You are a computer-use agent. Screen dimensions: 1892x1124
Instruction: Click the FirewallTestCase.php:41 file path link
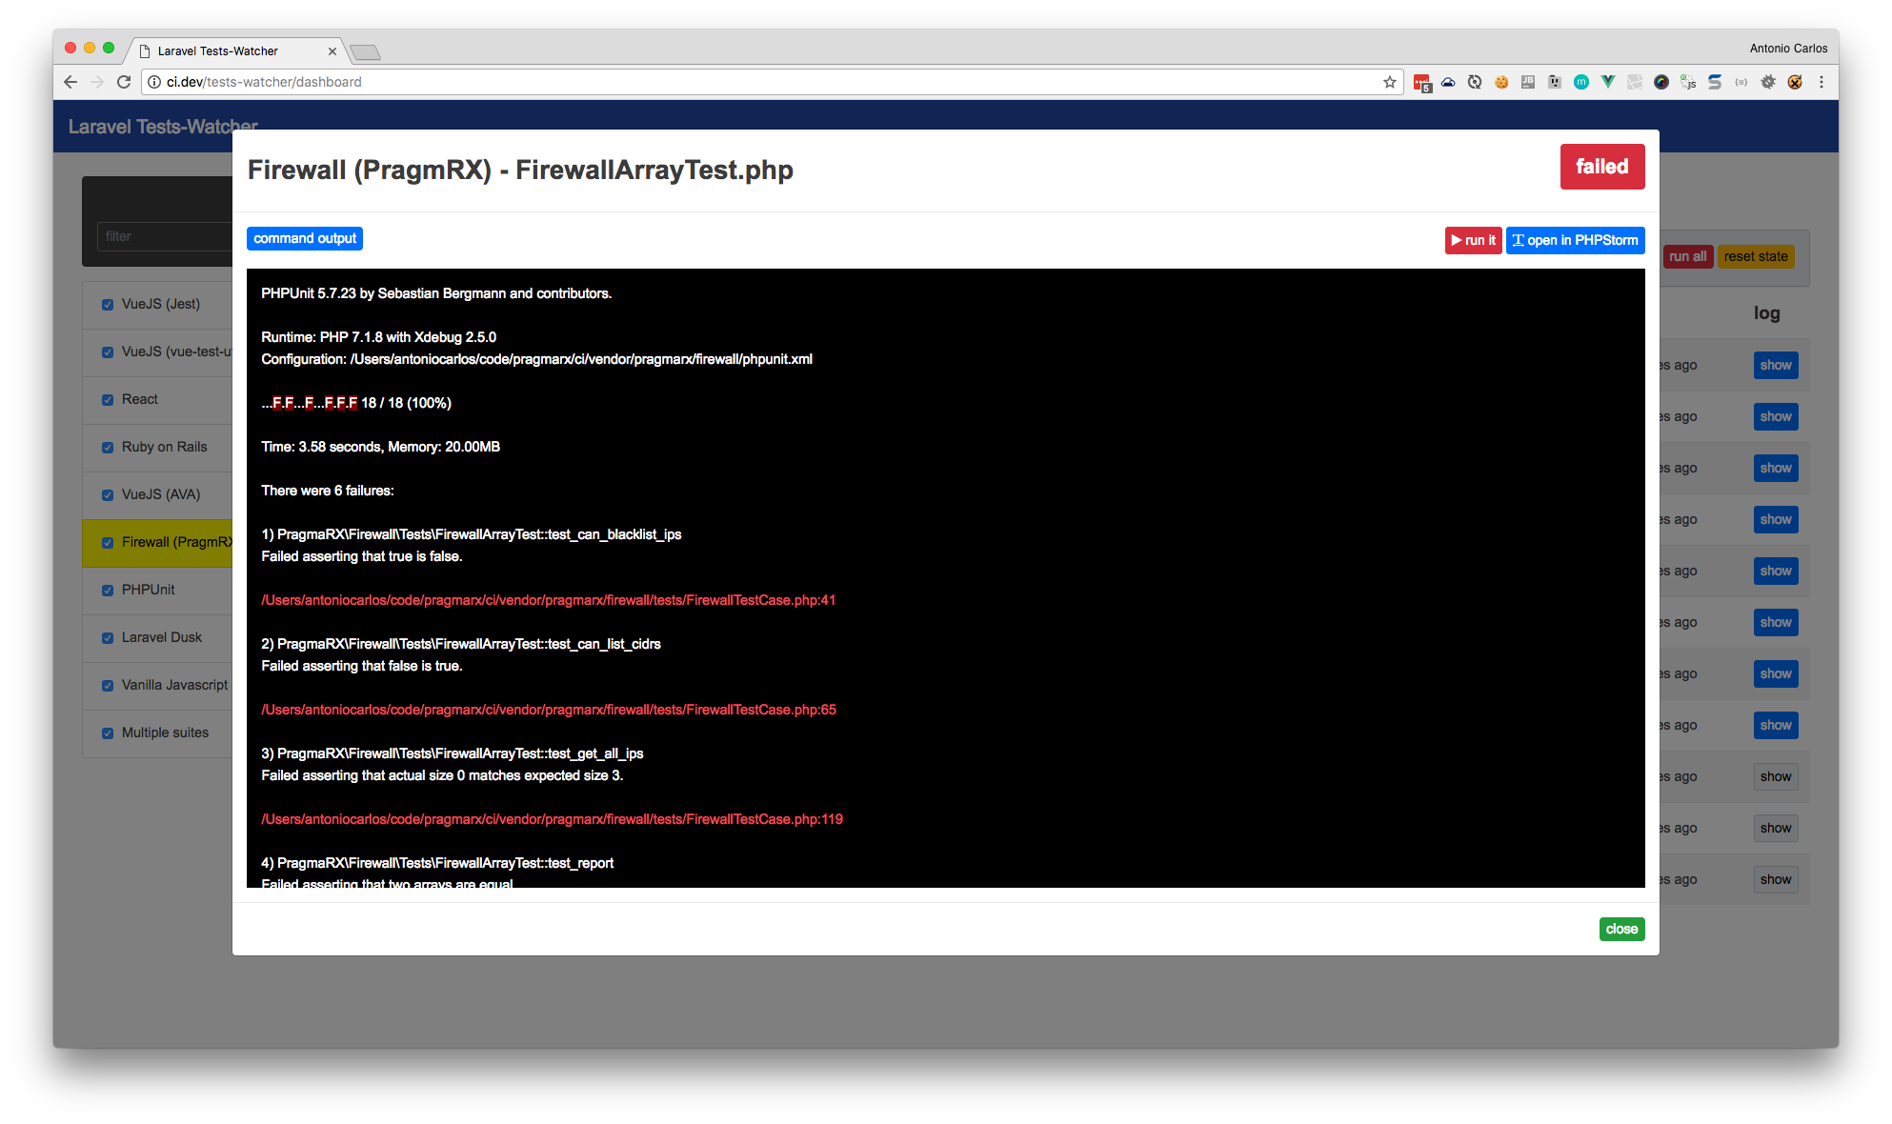coord(548,600)
